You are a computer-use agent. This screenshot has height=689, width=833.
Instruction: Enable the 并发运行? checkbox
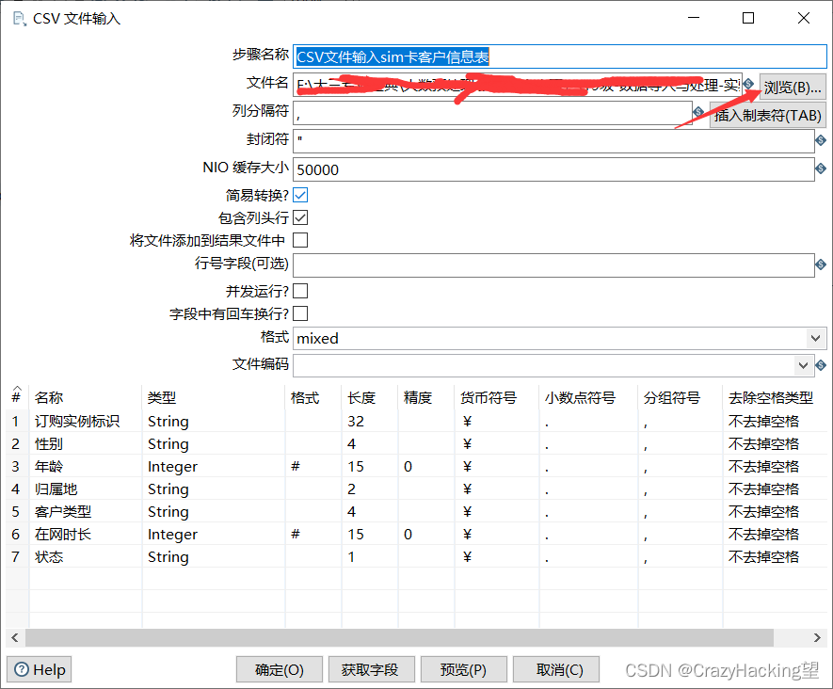(300, 291)
